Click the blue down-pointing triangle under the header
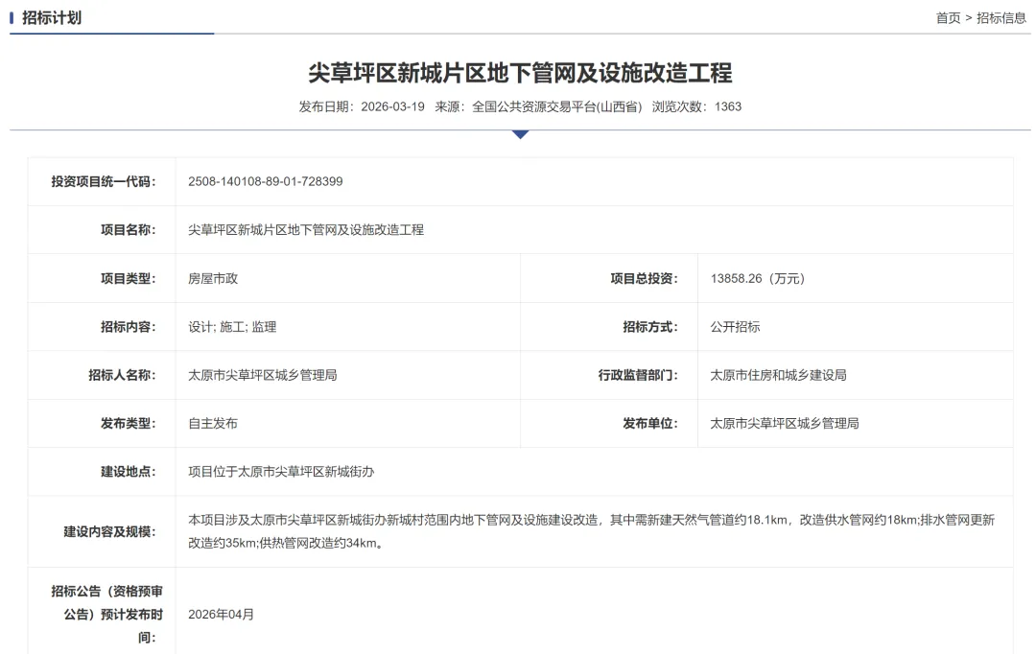1036x654 pixels. (x=520, y=135)
